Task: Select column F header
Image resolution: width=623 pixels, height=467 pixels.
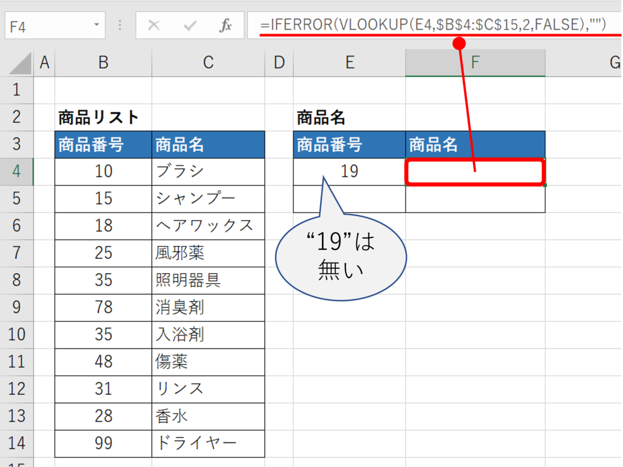Action: [475, 63]
